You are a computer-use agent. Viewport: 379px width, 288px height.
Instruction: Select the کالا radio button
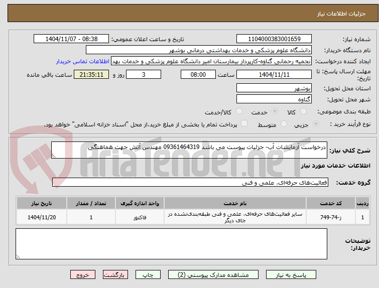pos(303,111)
